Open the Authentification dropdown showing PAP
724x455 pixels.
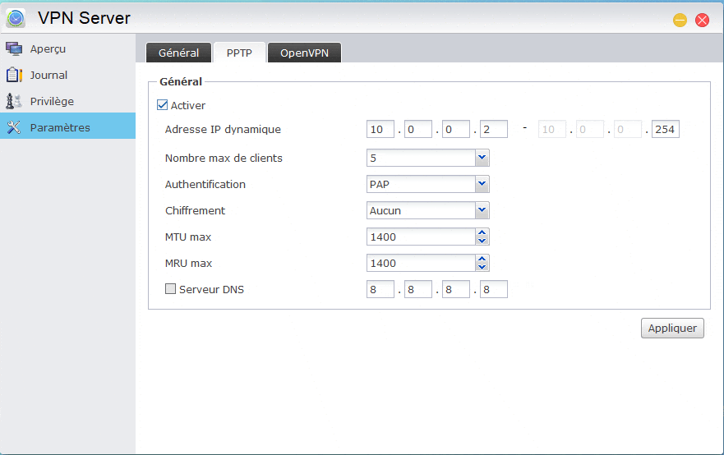pyautogui.click(x=482, y=184)
